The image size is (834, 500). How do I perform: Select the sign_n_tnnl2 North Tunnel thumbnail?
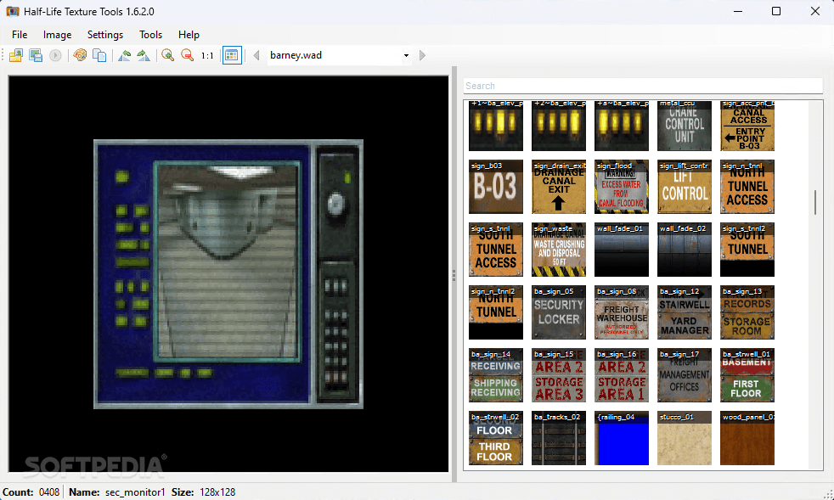[496, 312]
